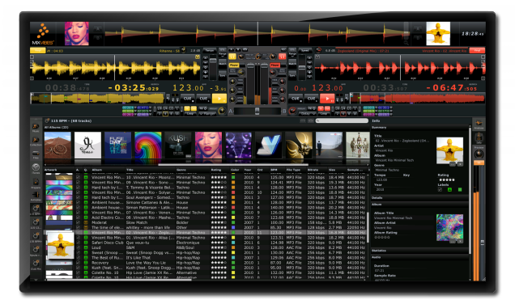Sort the track list by the Title column

(130, 170)
